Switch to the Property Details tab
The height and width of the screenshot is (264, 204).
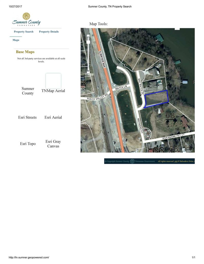pos(49,32)
